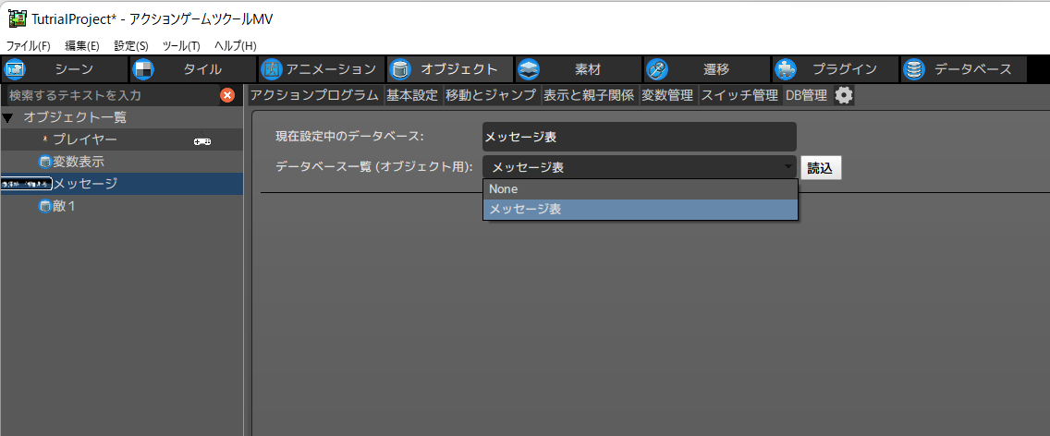Click the current database name field
1050x436 pixels.
(639, 137)
